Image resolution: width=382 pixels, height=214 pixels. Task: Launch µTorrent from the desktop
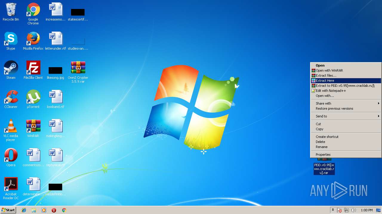(33, 99)
